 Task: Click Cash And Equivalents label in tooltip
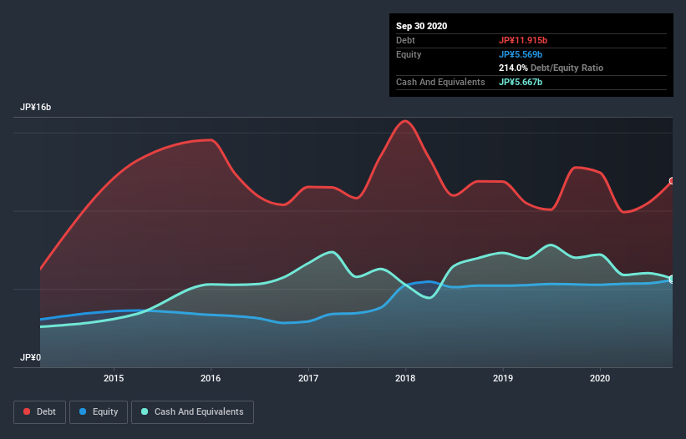(x=440, y=82)
